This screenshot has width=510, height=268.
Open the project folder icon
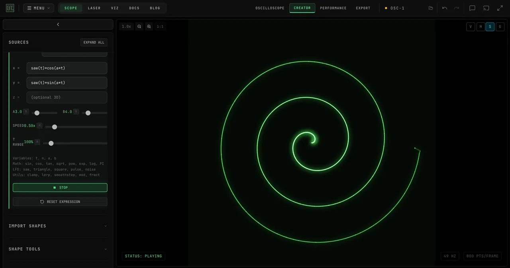431,8
